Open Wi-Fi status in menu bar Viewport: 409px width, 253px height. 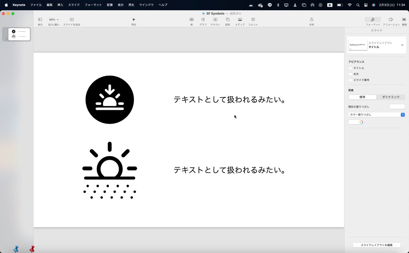click(x=349, y=5)
